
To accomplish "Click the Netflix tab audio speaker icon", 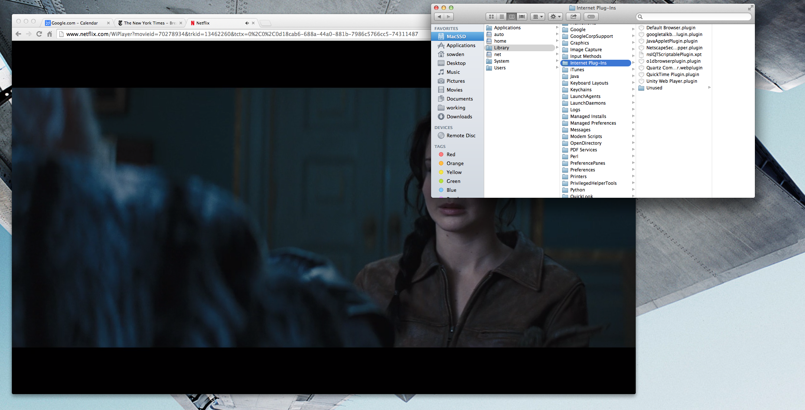I will [x=247, y=23].
